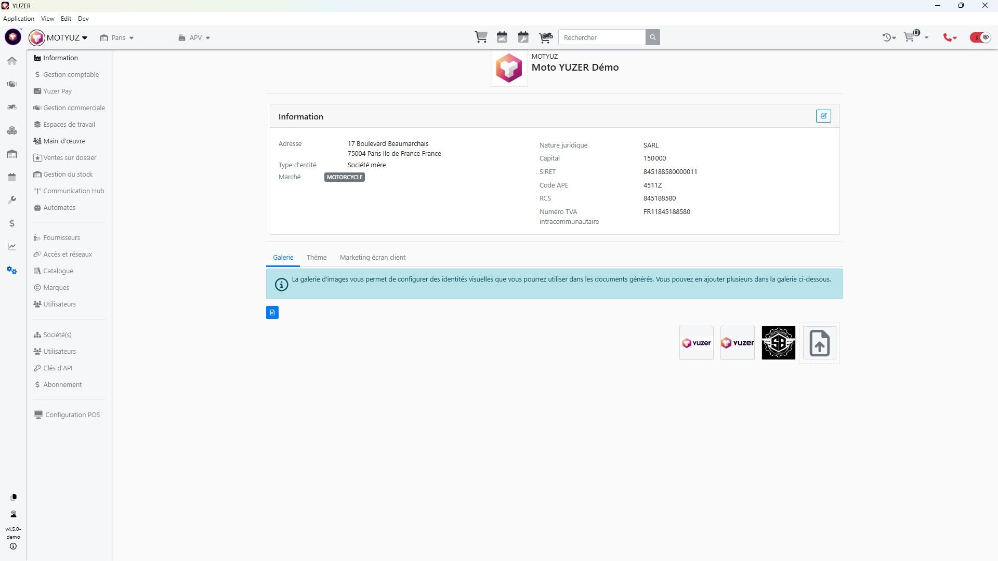Edit the Information card with the pencil icon
The image size is (998, 561).
[x=823, y=116]
